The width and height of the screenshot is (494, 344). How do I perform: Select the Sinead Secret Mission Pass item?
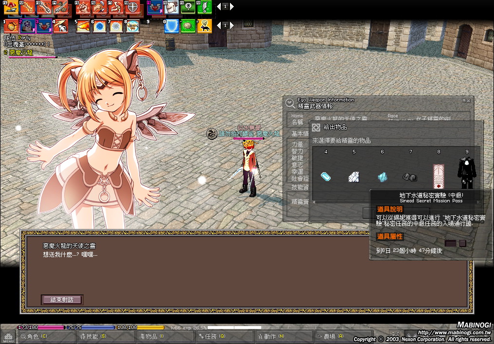[x=439, y=177]
